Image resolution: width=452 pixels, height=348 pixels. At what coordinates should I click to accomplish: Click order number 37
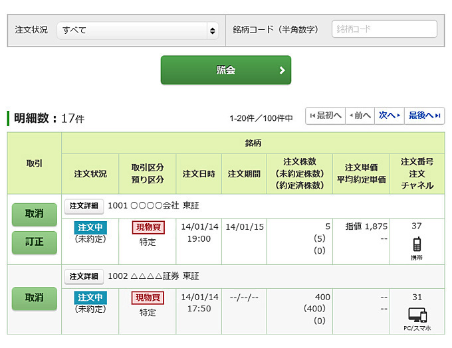coord(417,226)
